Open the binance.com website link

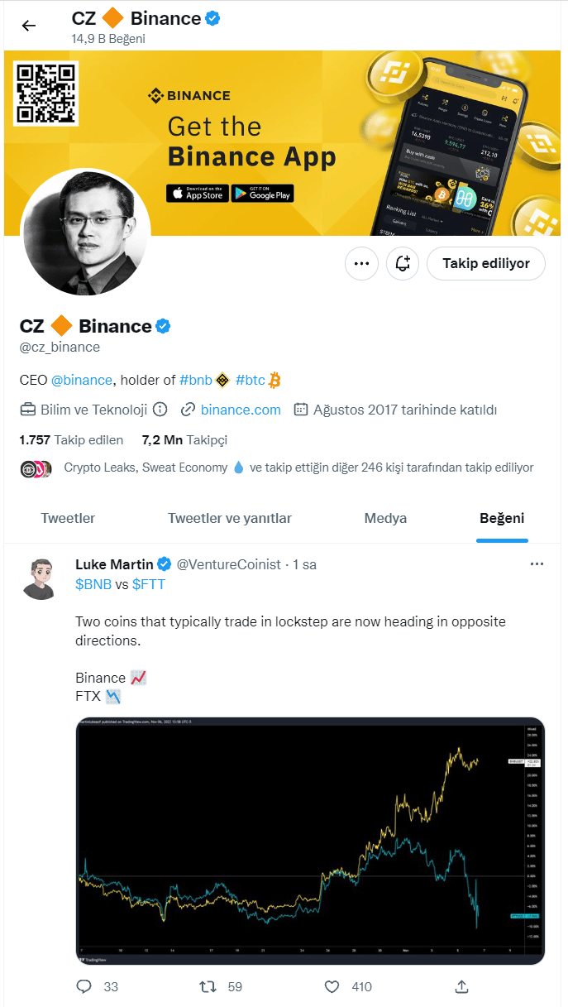pos(241,410)
